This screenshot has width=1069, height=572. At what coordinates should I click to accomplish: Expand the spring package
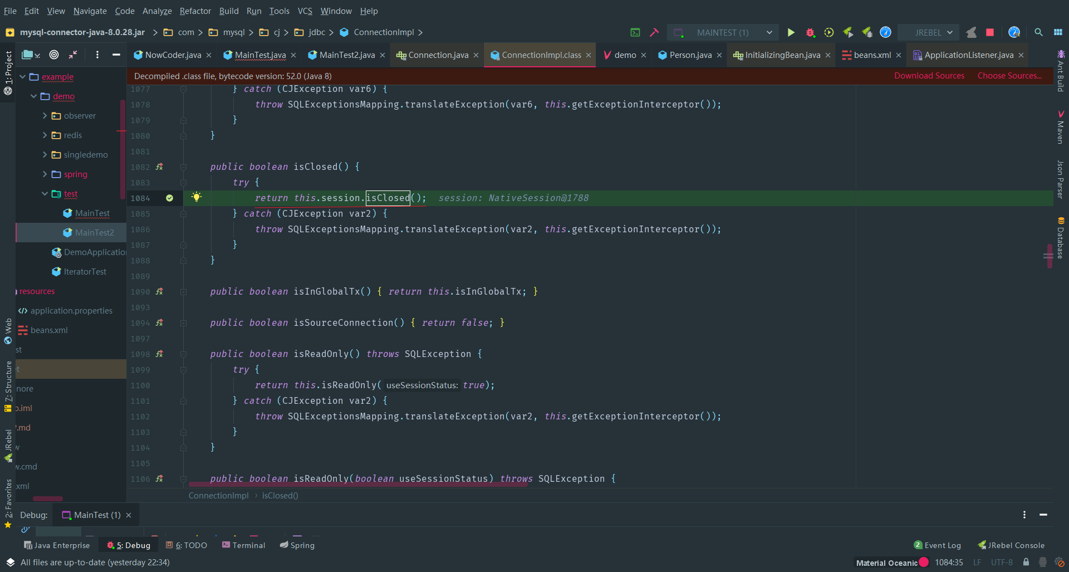[45, 174]
